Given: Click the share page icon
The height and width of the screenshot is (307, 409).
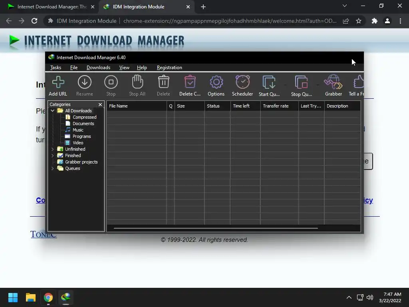Looking at the screenshot, I should coord(346,21).
